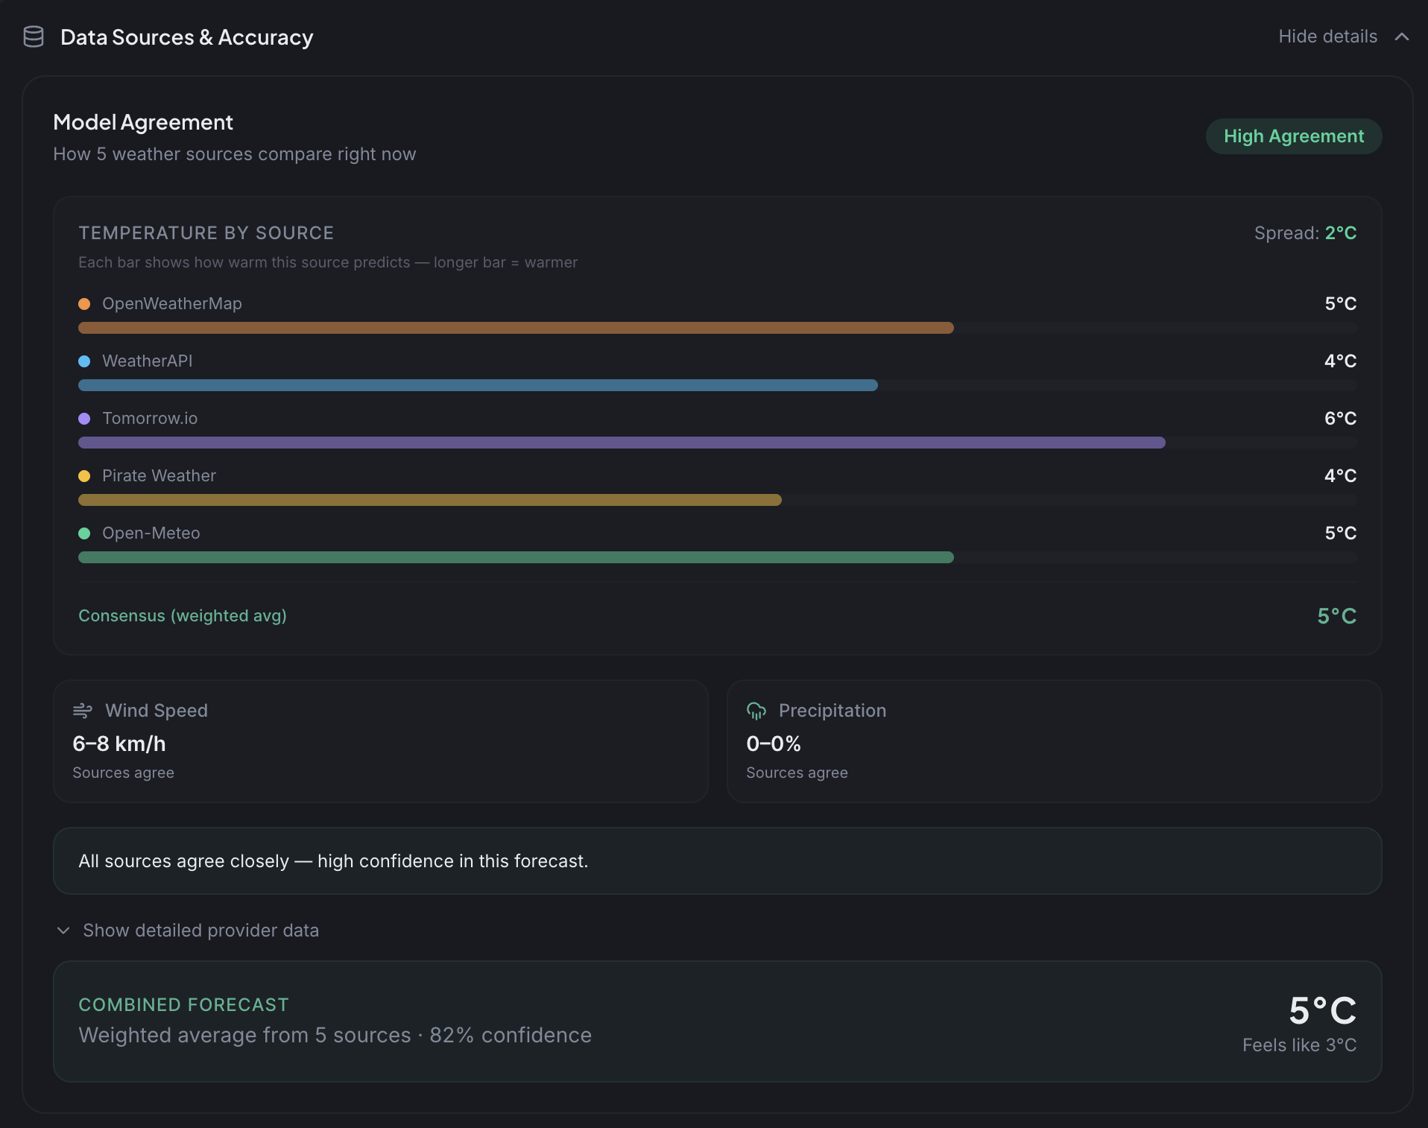Image resolution: width=1428 pixels, height=1128 pixels.
Task: Click the rain cloud Precipitation icon
Action: (756, 711)
